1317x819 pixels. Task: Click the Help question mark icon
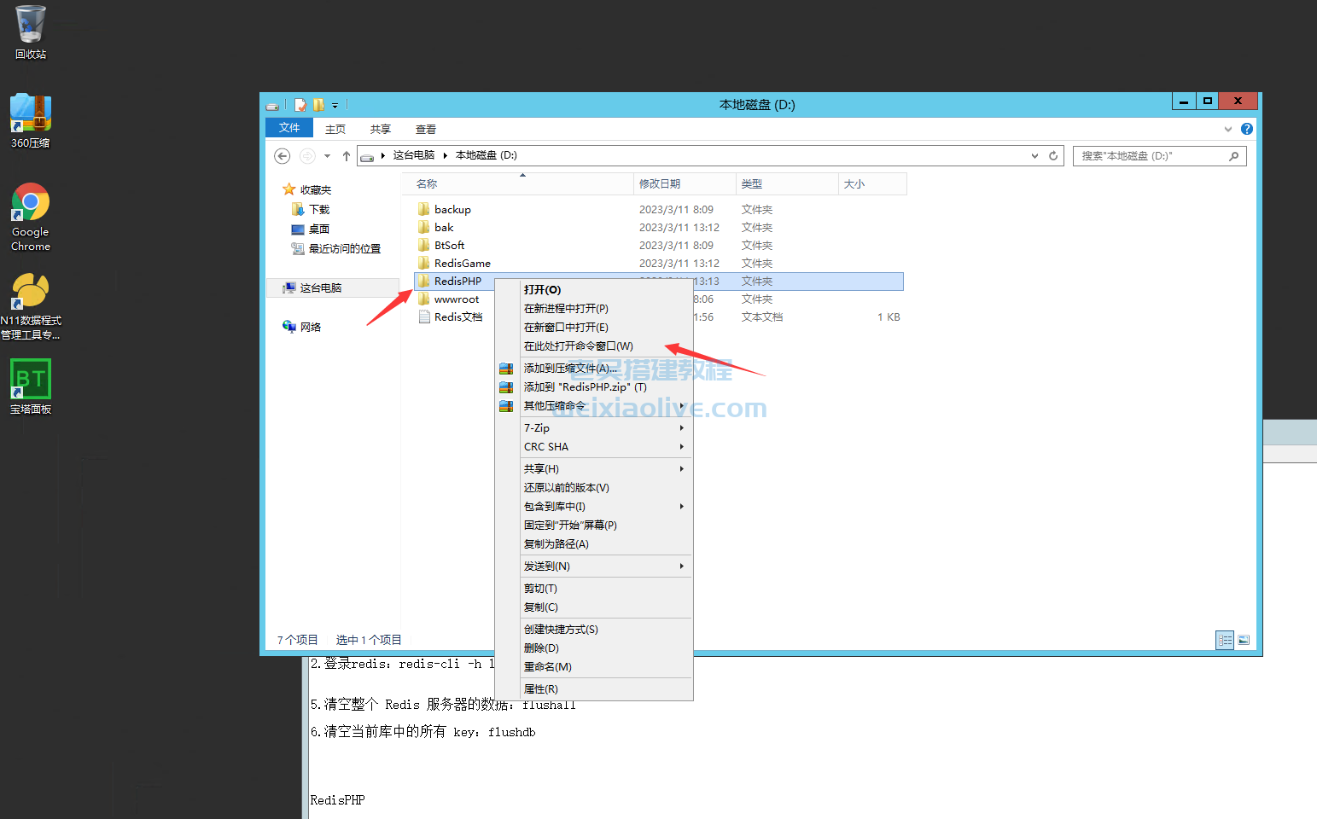pos(1247,128)
